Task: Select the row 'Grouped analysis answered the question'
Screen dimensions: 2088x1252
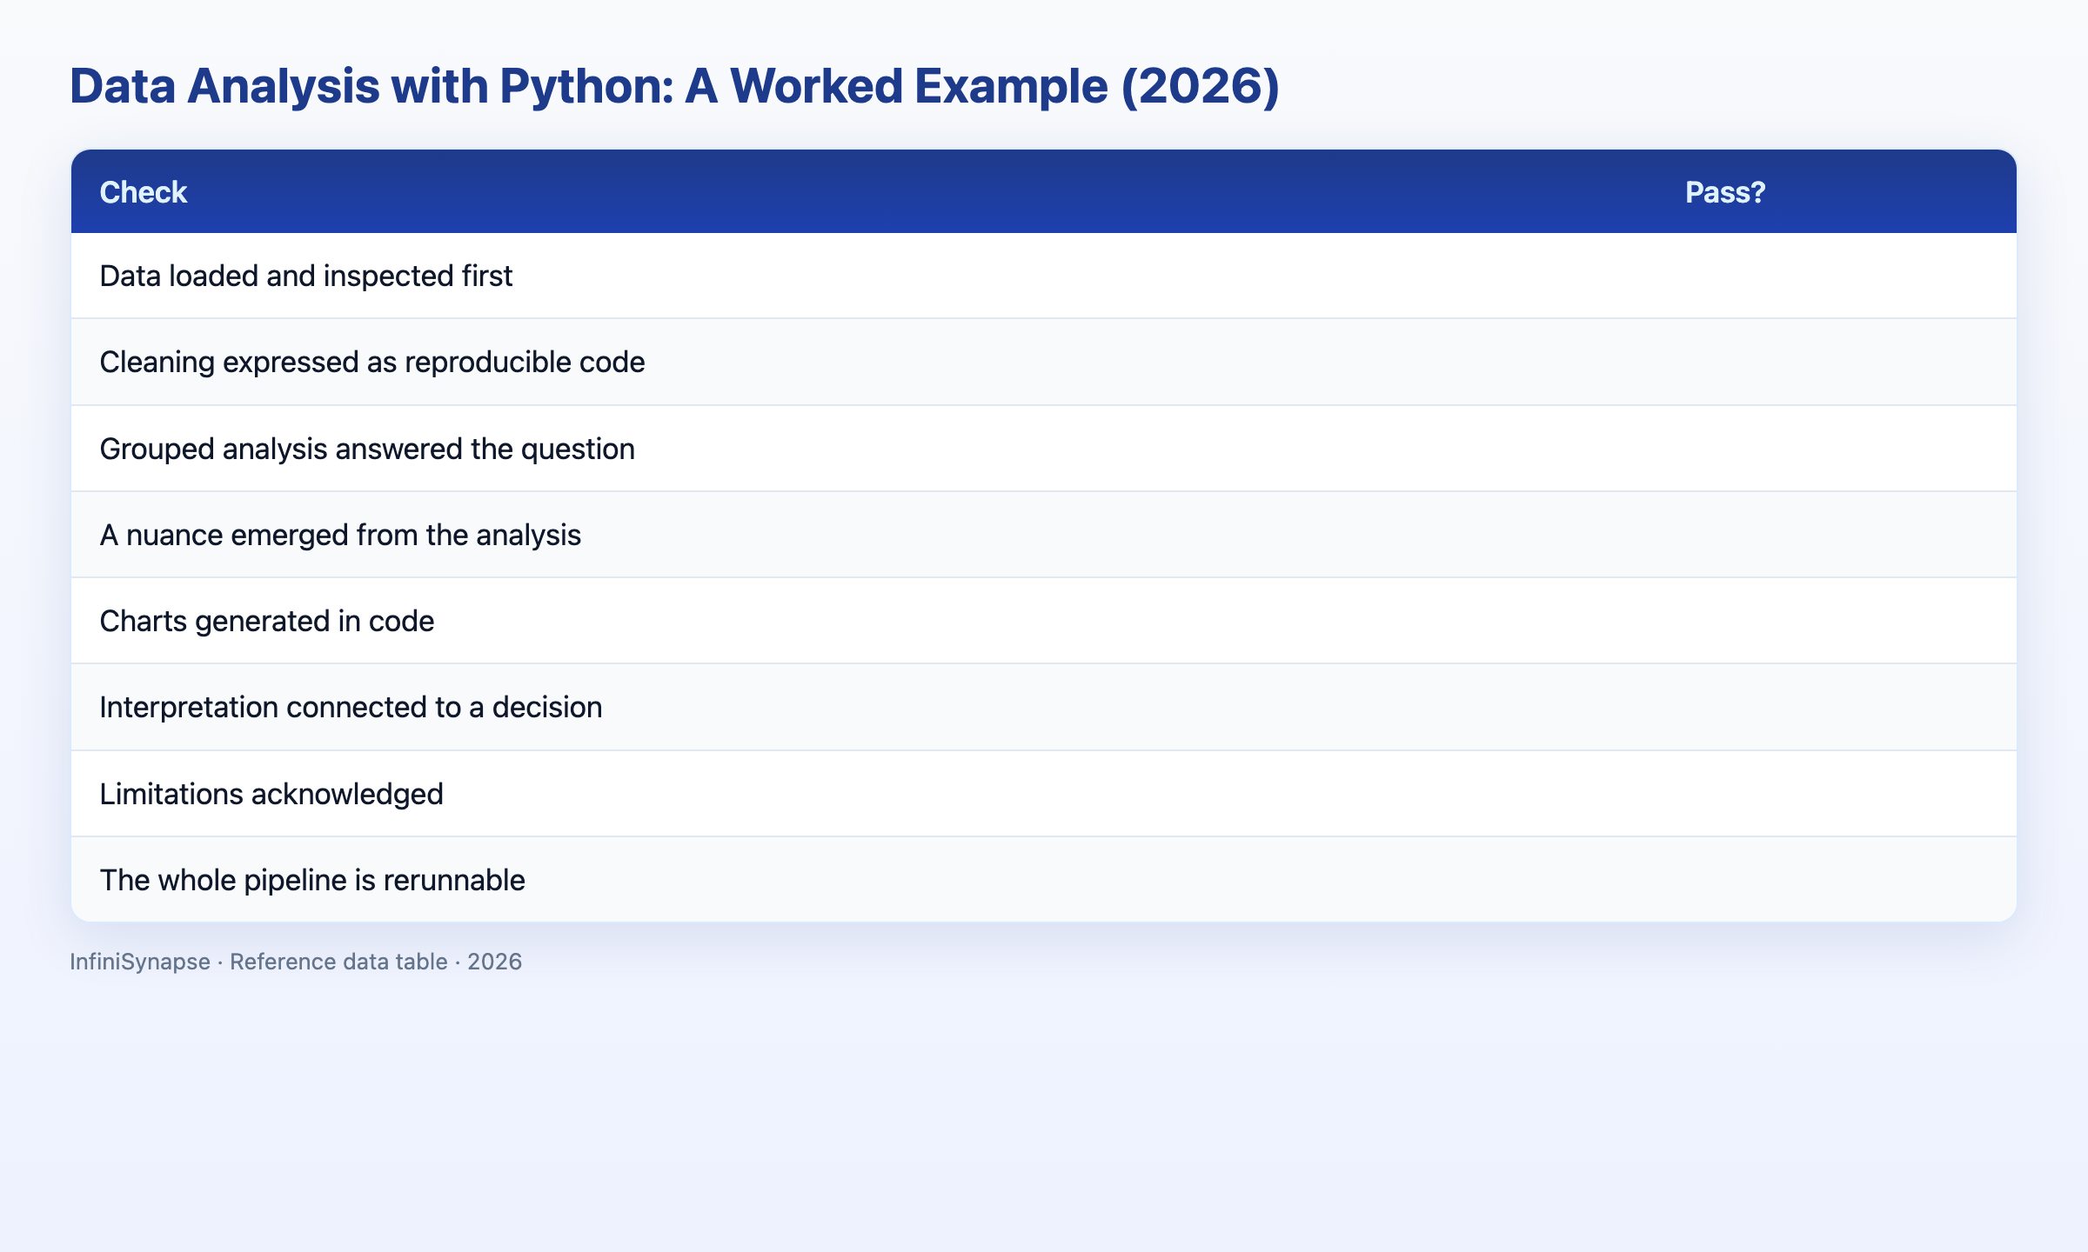Action: pyautogui.click(x=1043, y=449)
